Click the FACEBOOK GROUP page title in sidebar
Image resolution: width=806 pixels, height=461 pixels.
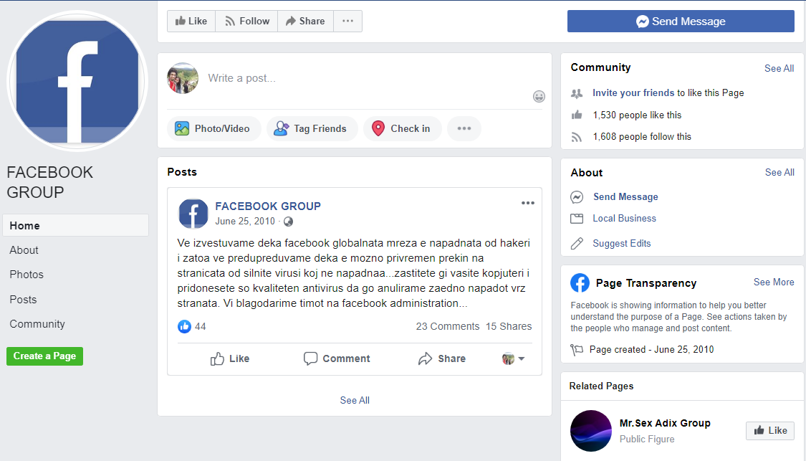click(50, 182)
